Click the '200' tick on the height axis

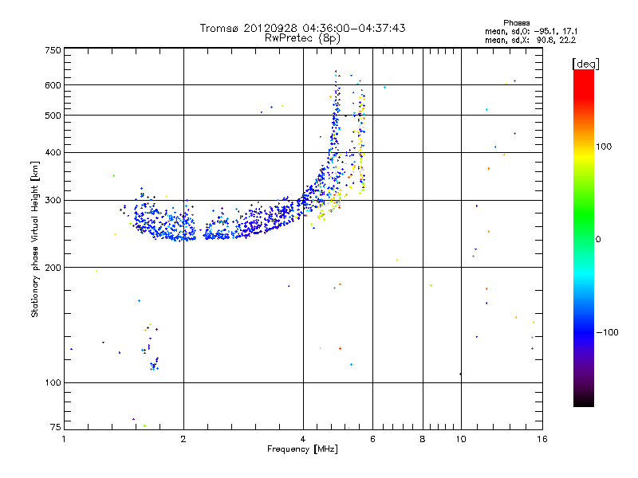pos(53,268)
